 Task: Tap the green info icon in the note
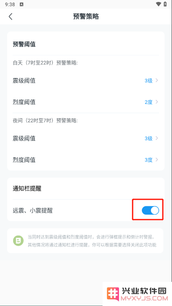18,241
